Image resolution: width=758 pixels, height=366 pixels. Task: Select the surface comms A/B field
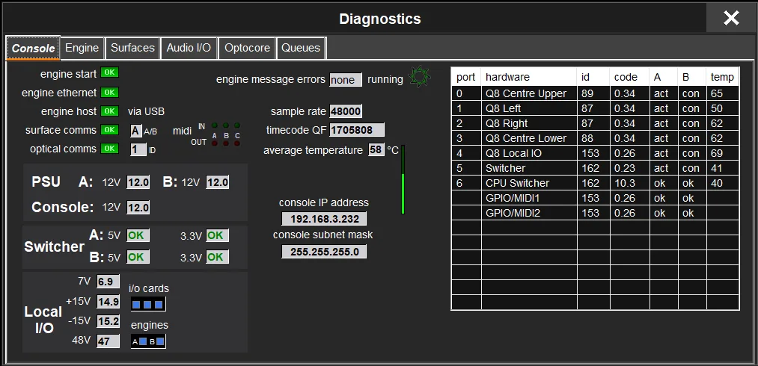click(136, 131)
